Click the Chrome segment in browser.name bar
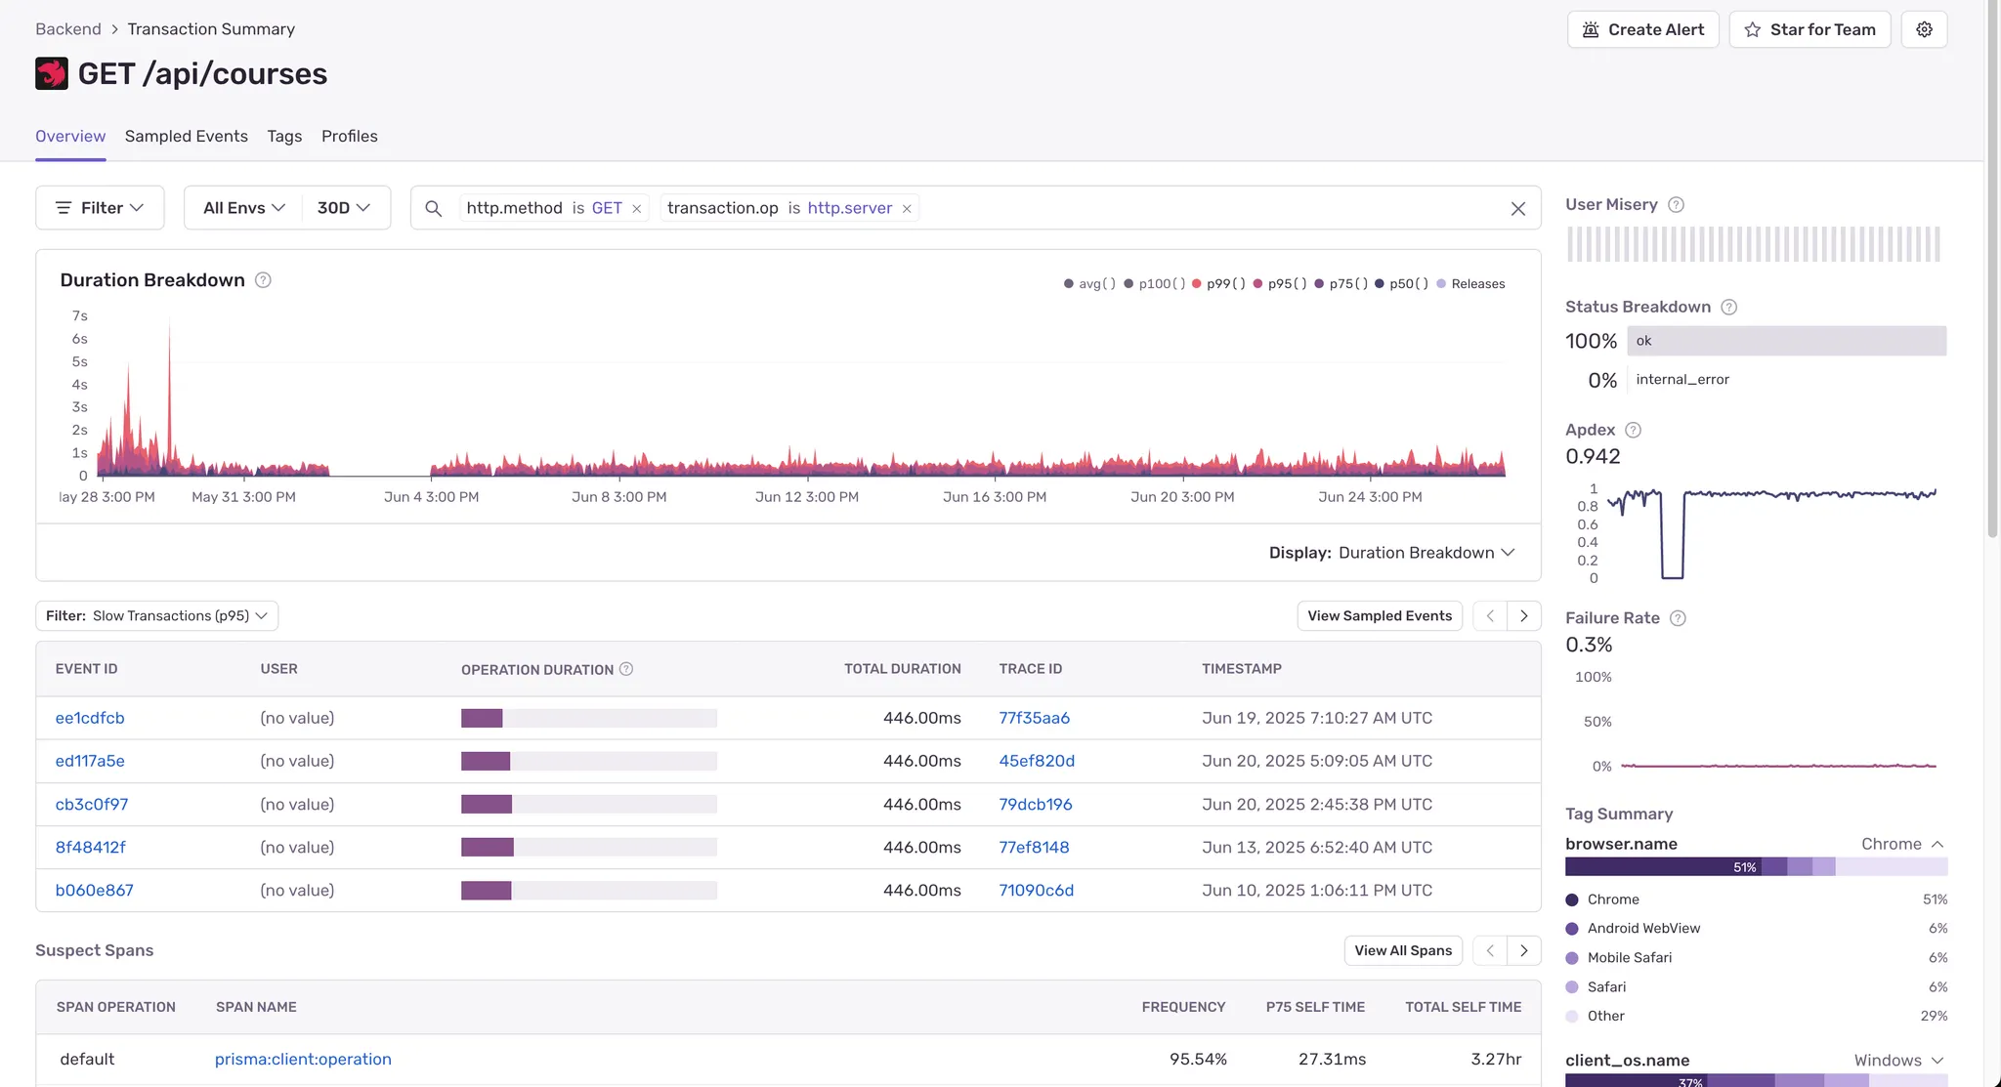2001x1087 pixels. (x=1661, y=866)
